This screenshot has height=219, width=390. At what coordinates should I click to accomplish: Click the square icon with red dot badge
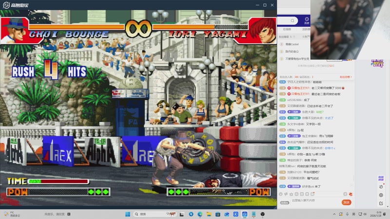[312, 194]
